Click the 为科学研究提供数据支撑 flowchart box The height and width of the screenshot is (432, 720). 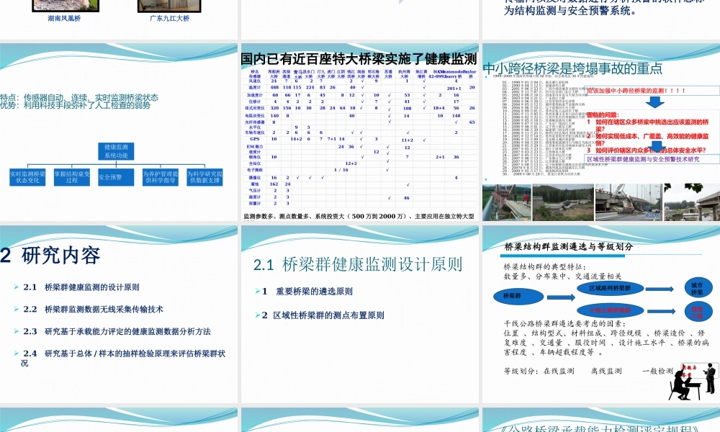(204, 177)
